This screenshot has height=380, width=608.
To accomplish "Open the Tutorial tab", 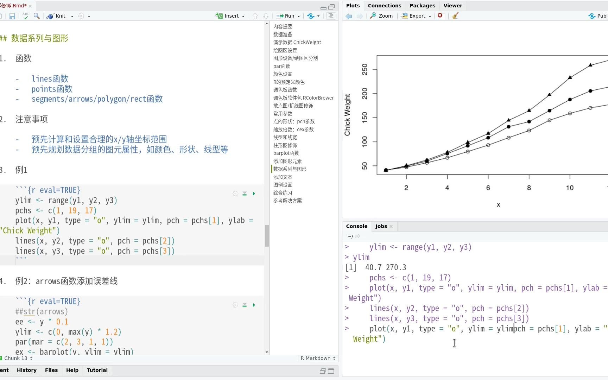I will pyautogui.click(x=97, y=370).
